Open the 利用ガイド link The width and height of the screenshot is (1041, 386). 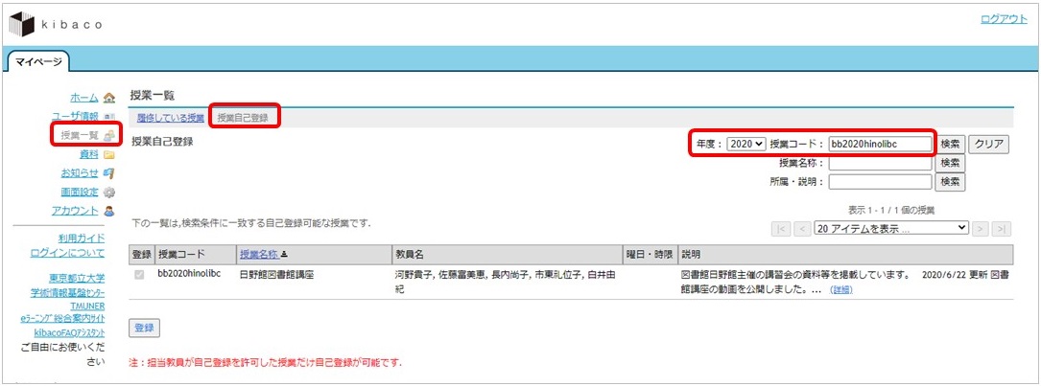point(81,238)
